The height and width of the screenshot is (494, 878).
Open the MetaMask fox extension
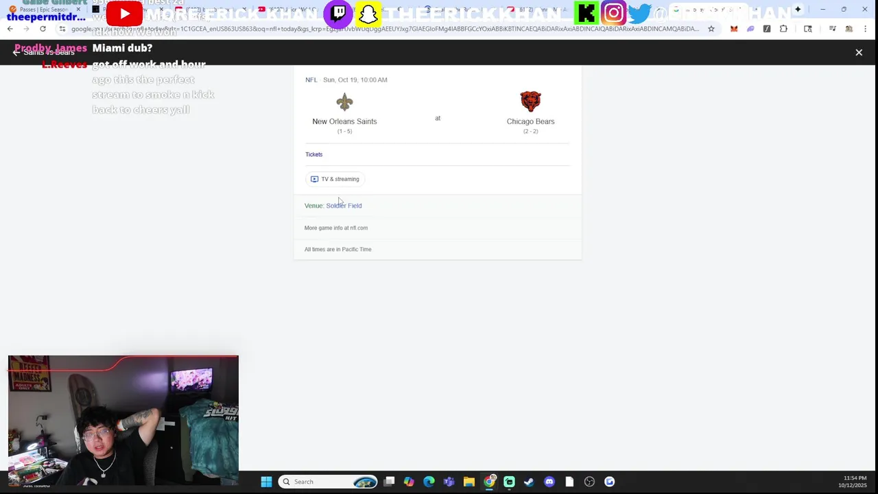coord(734,29)
